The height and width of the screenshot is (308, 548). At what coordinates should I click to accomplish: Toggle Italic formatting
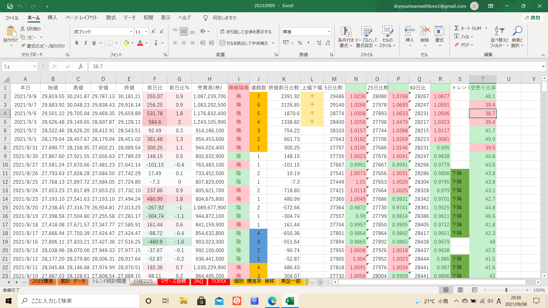point(85,43)
